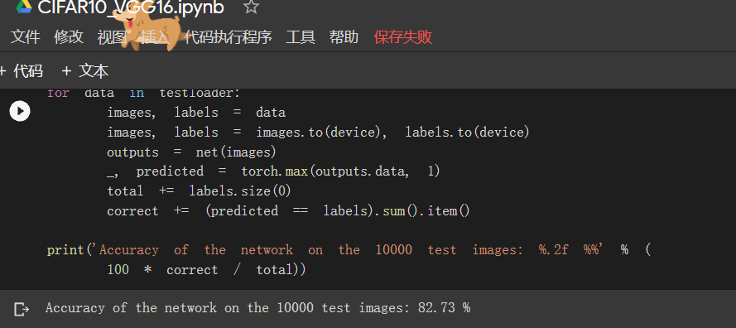The image size is (736, 328).
Task: Click the 'images.to(device), labels.to(device)' line
Action: point(318,133)
